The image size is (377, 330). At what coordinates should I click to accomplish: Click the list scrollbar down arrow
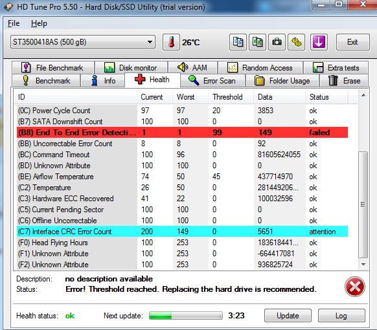363,265
